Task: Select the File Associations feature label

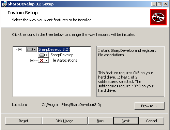Action: [x=64, y=60]
